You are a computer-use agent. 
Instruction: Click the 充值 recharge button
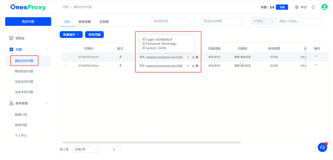(x=282, y=7)
